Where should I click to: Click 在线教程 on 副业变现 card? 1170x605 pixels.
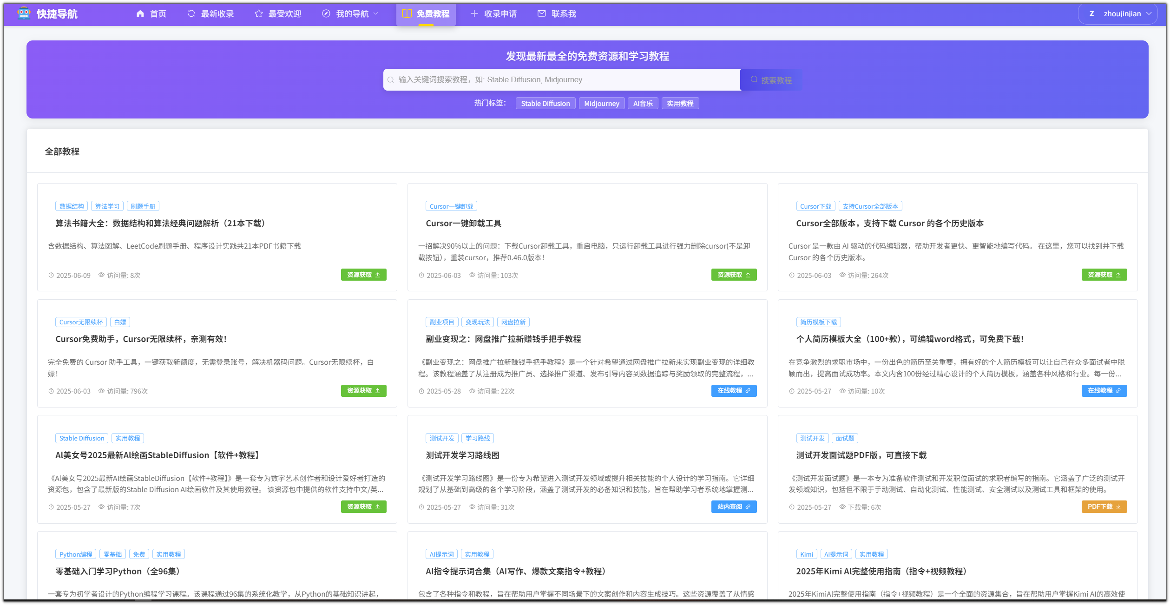(734, 391)
